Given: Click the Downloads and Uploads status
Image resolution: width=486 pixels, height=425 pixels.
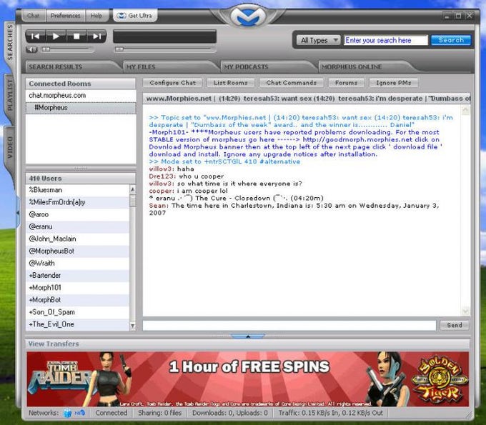Looking at the screenshot, I should point(229,413).
